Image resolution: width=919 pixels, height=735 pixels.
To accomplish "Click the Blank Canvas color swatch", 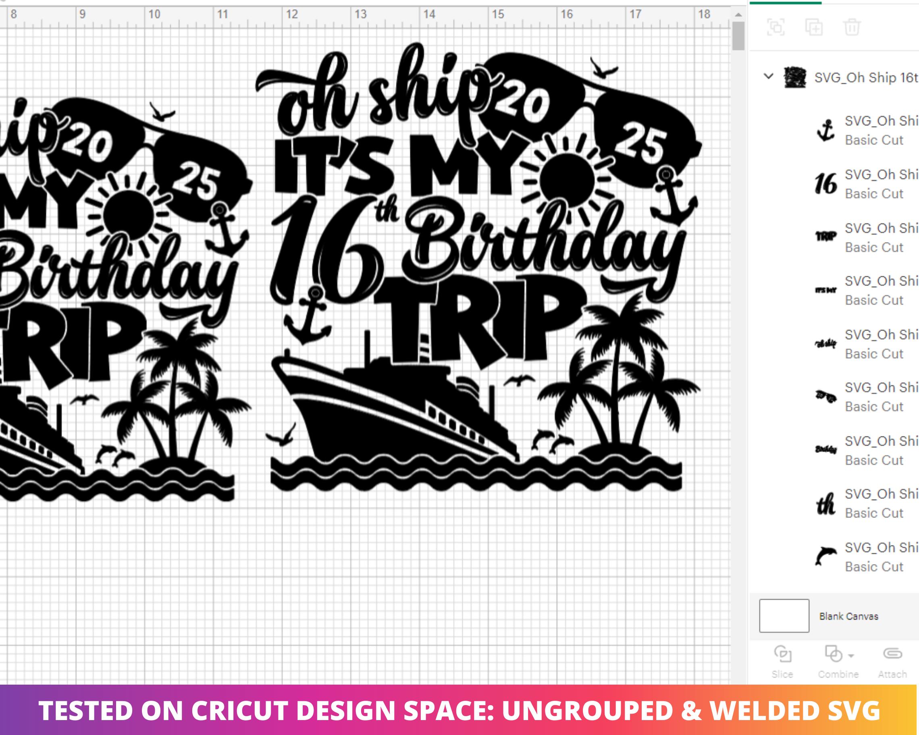I will coord(784,616).
